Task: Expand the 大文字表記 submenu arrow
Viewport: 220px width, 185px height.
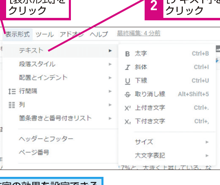Action: [207, 156]
